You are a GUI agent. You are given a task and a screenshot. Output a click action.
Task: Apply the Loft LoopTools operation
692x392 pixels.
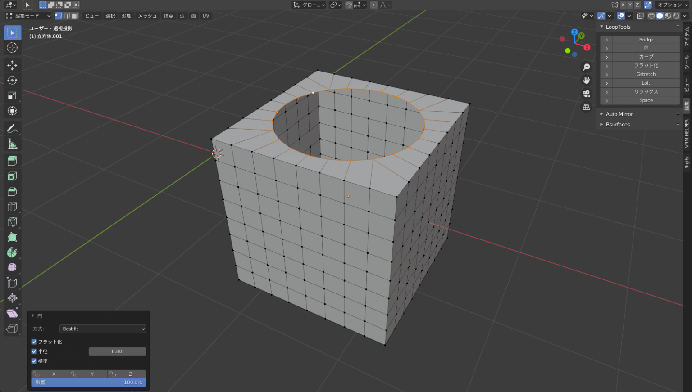pyautogui.click(x=646, y=83)
